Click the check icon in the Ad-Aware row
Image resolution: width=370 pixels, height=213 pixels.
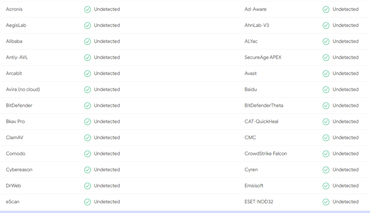(x=326, y=9)
